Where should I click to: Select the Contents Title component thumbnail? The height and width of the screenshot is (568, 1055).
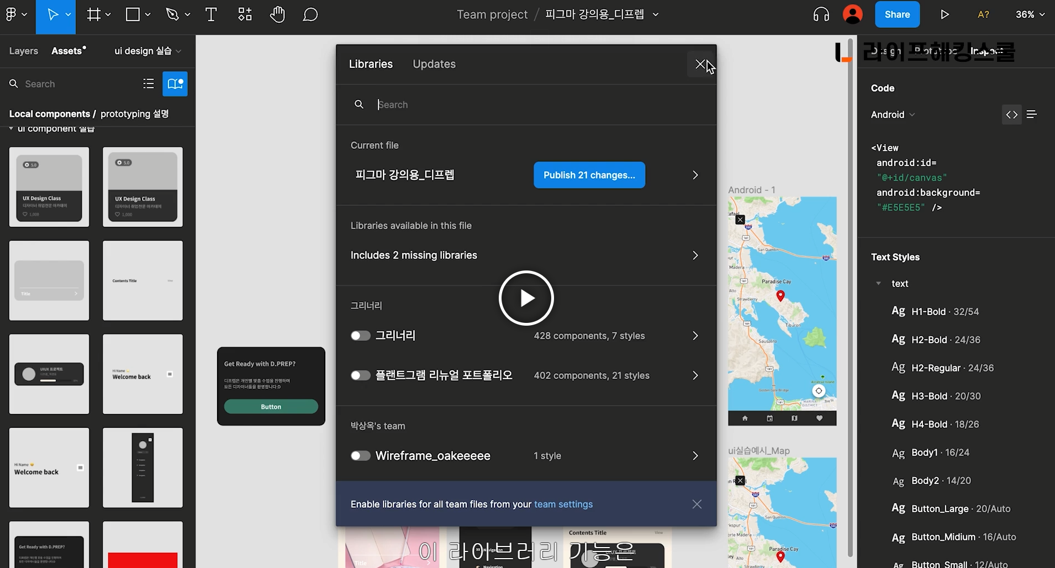point(143,280)
